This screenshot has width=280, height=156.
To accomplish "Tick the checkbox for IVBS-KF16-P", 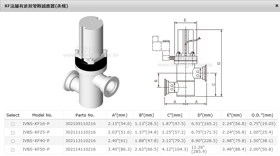I will pos(13,124).
